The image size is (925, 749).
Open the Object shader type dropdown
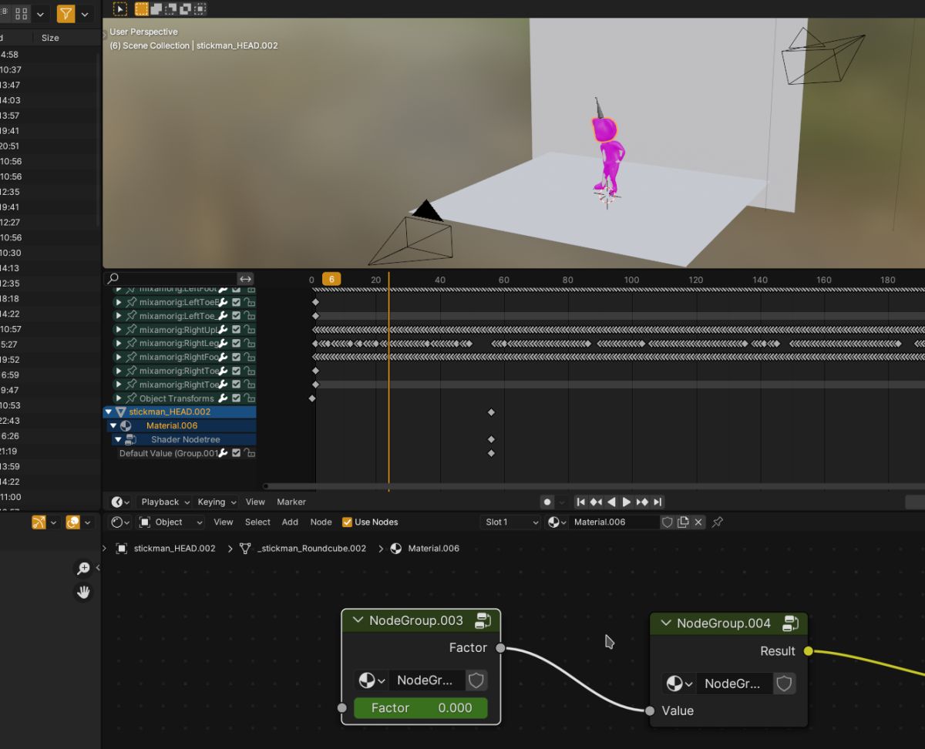click(170, 522)
